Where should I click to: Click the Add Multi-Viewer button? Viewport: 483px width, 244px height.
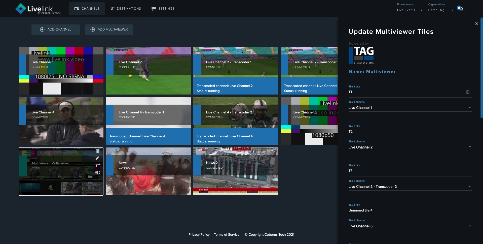coord(109,29)
